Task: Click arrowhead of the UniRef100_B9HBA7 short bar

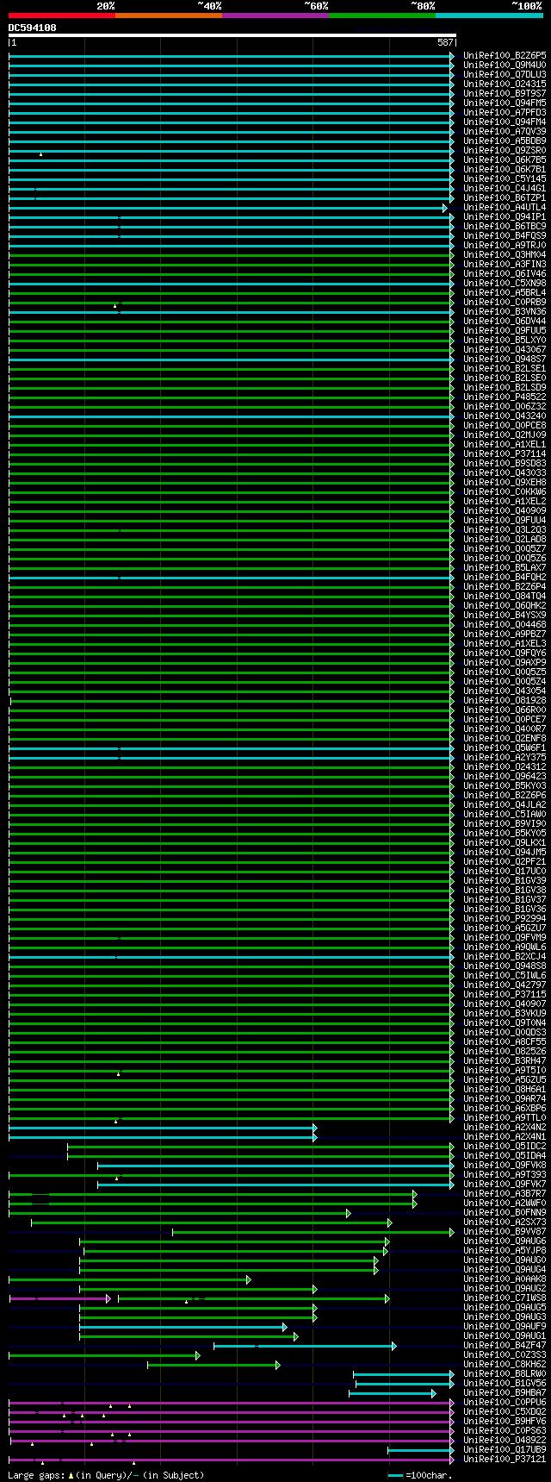Action: click(x=433, y=1393)
